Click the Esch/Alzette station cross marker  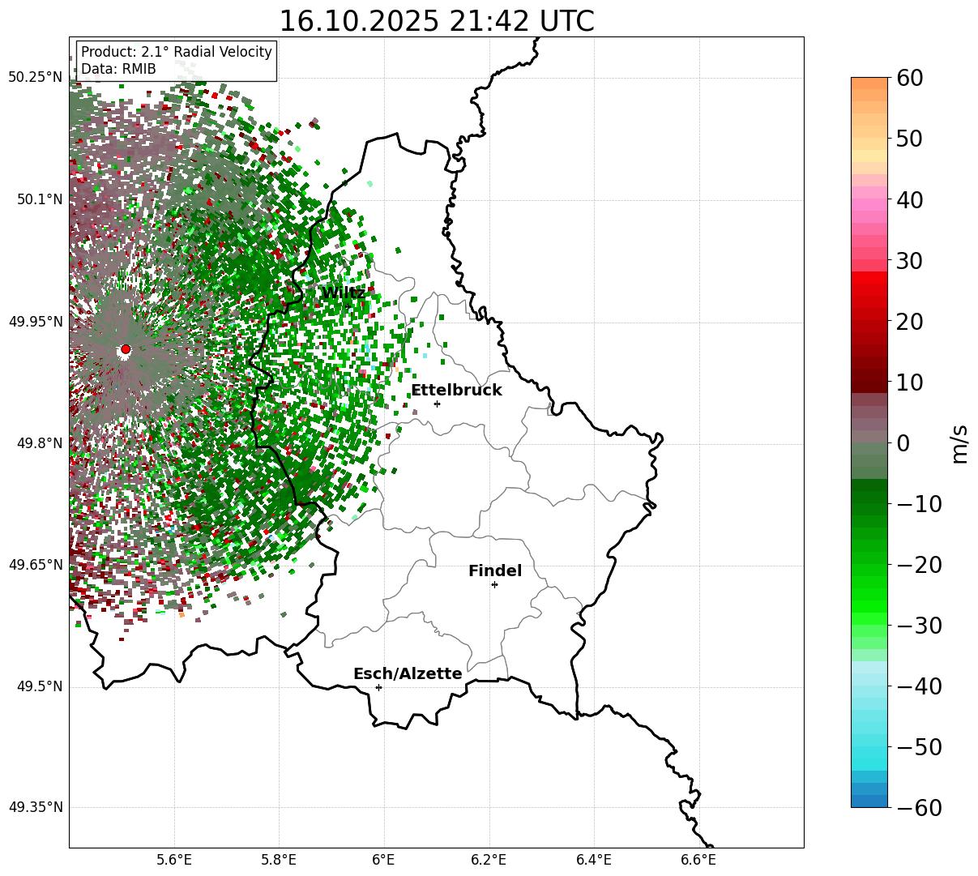(x=378, y=687)
